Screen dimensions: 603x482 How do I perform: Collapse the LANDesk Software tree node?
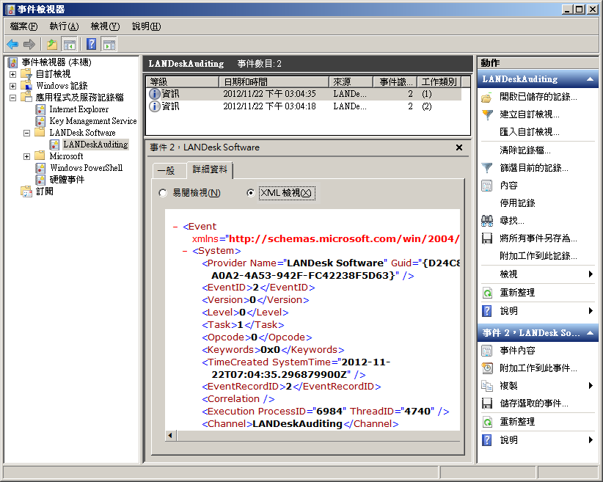pyautogui.click(x=26, y=133)
